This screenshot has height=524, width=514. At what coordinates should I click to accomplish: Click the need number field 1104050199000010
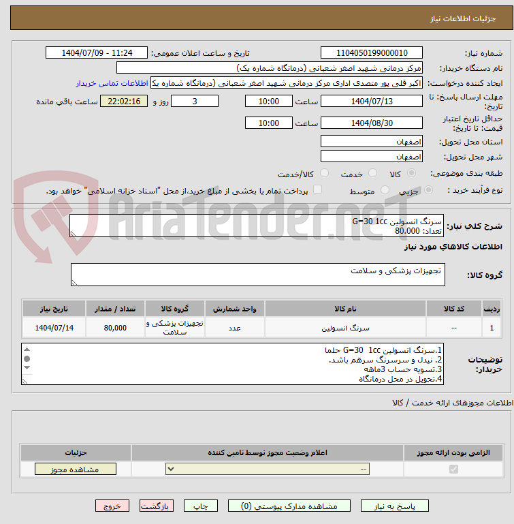point(372,52)
